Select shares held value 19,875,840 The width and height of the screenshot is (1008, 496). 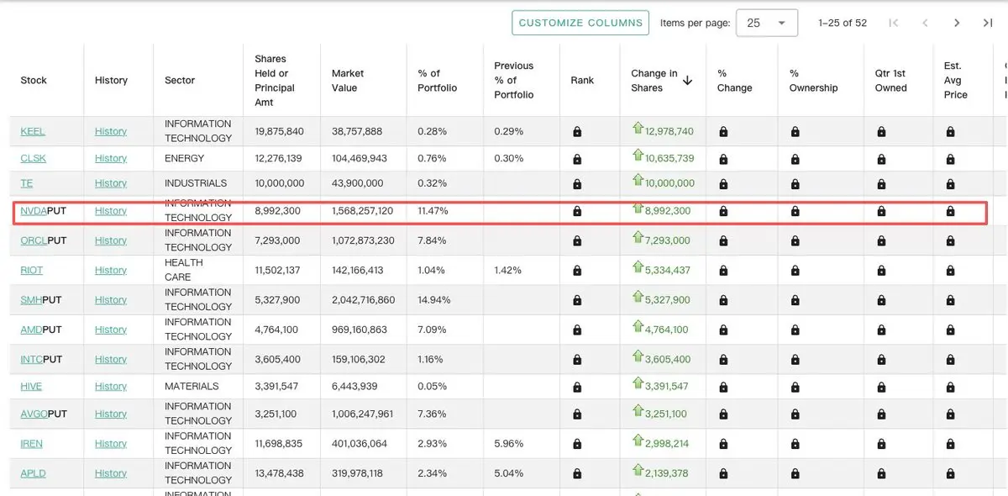coord(280,132)
